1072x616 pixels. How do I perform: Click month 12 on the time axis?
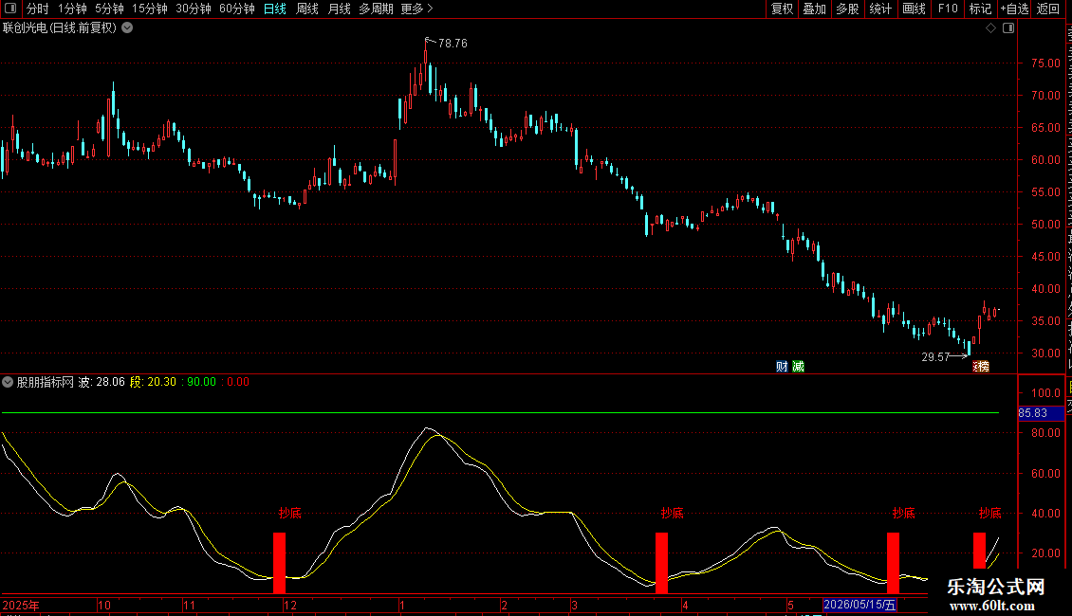pos(290,605)
